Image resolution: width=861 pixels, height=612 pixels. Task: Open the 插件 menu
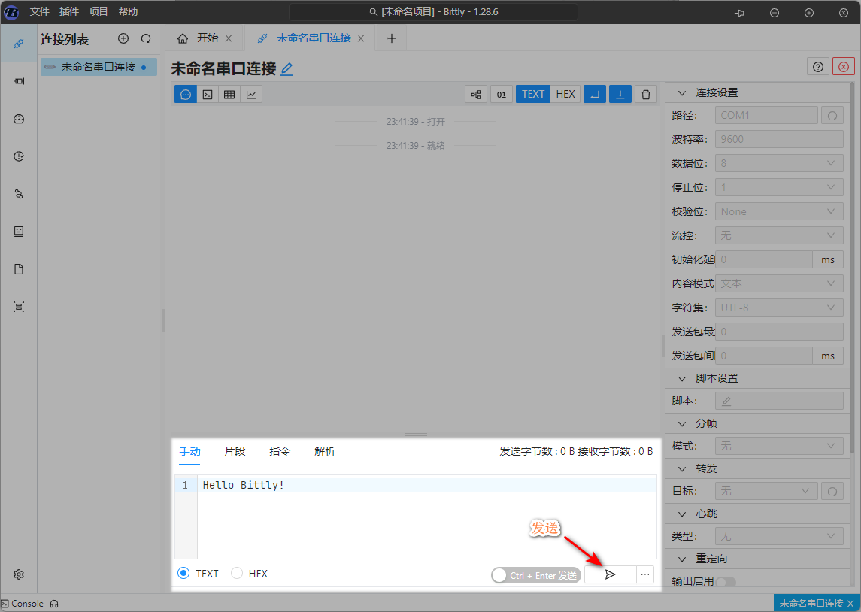point(68,11)
